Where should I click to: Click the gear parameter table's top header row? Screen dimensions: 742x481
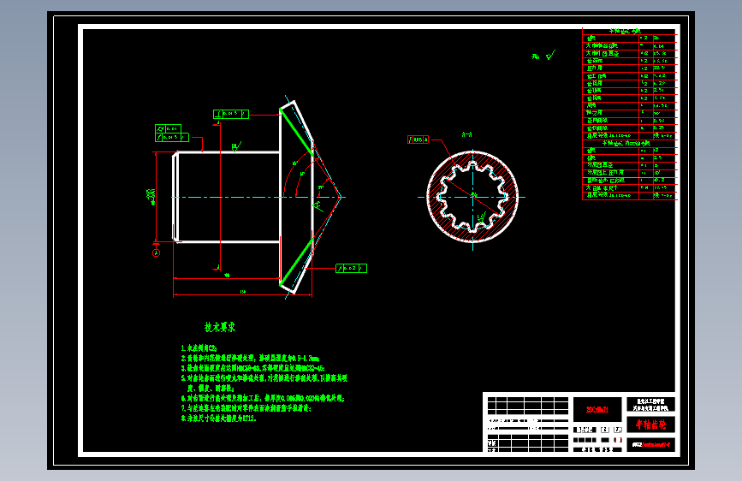click(629, 32)
